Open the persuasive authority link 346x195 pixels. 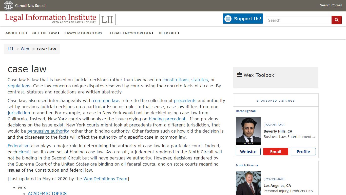click(48, 131)
